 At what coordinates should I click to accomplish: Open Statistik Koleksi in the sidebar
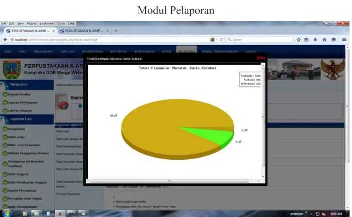pos(19,95)
